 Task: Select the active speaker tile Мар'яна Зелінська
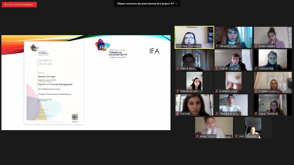194,37
